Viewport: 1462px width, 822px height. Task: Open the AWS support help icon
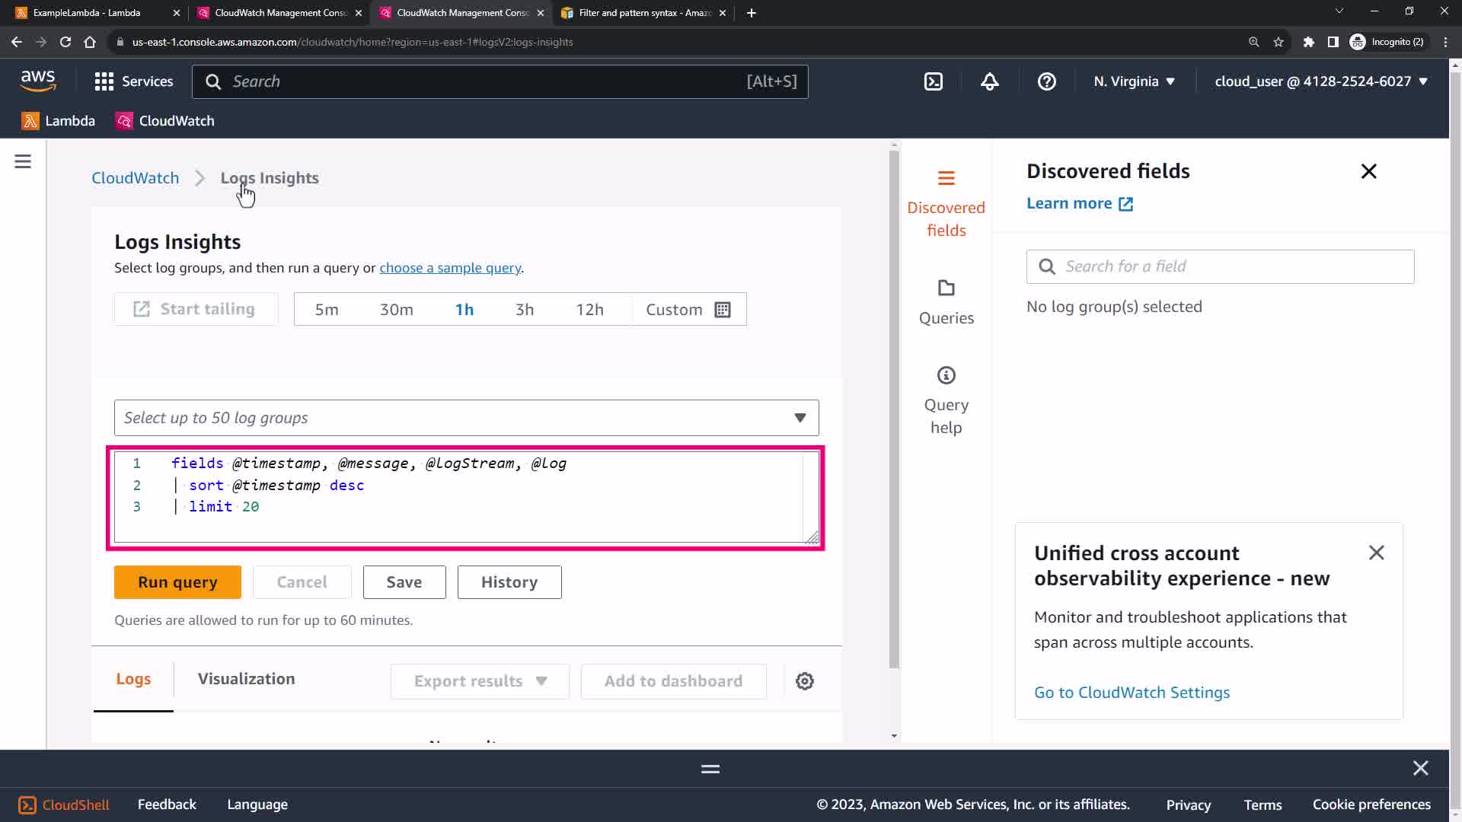(x=1046, y=81)
